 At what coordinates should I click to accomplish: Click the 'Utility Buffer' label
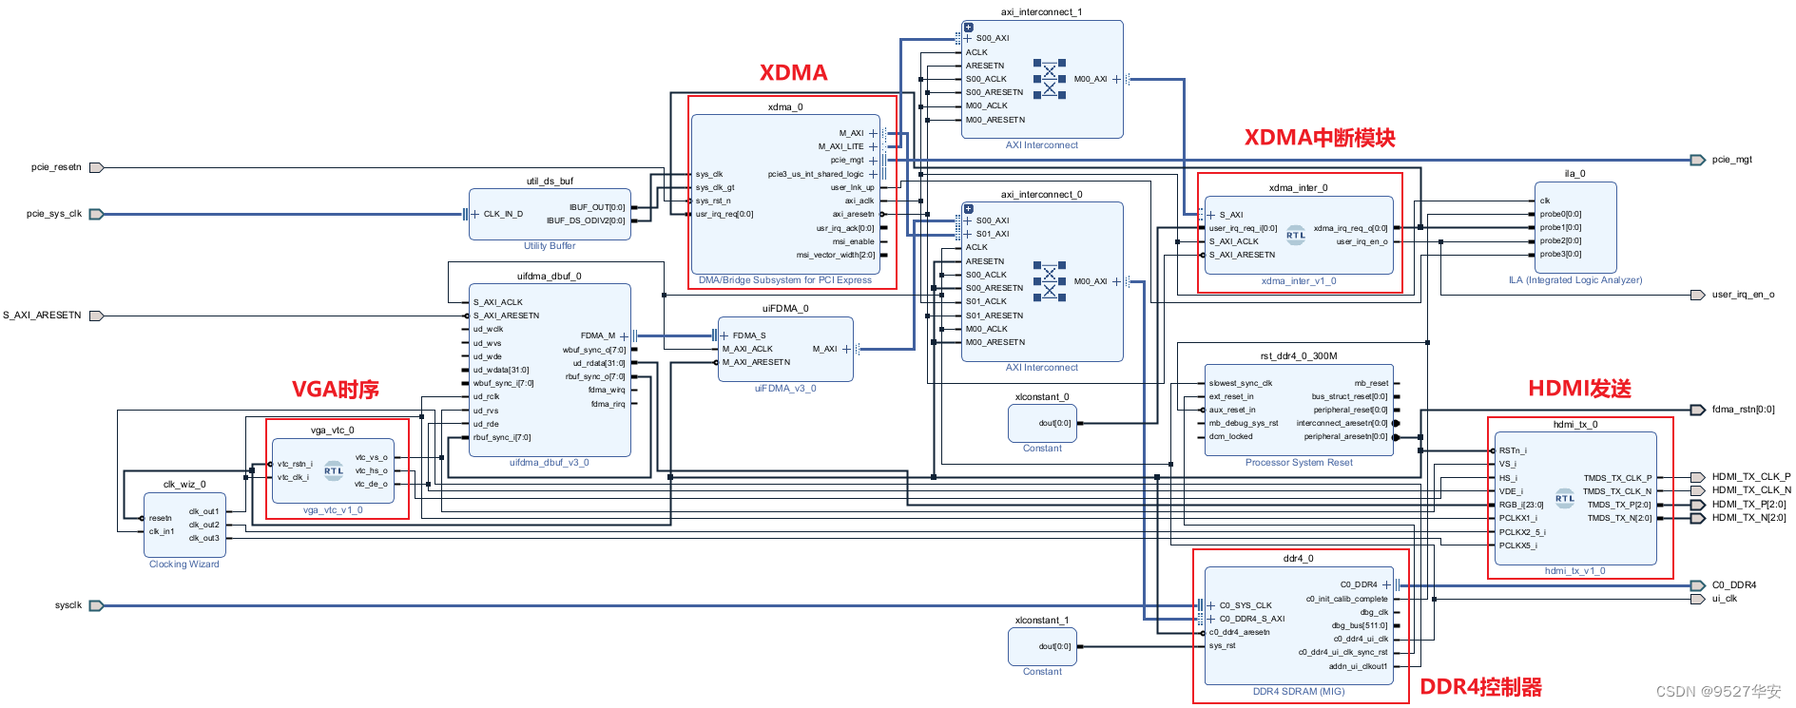coord(550,246)
